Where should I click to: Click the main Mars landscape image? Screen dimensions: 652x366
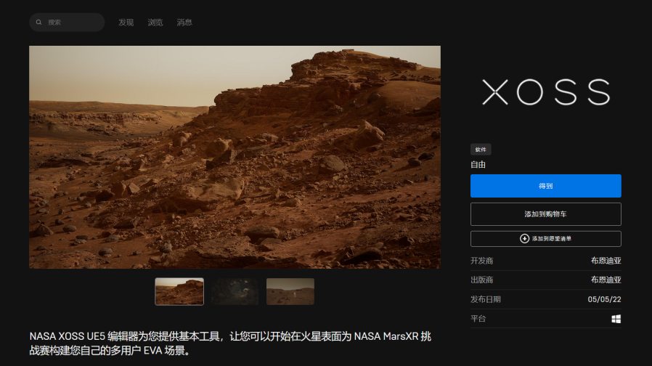pyautogui.click(x=235, y=157)
